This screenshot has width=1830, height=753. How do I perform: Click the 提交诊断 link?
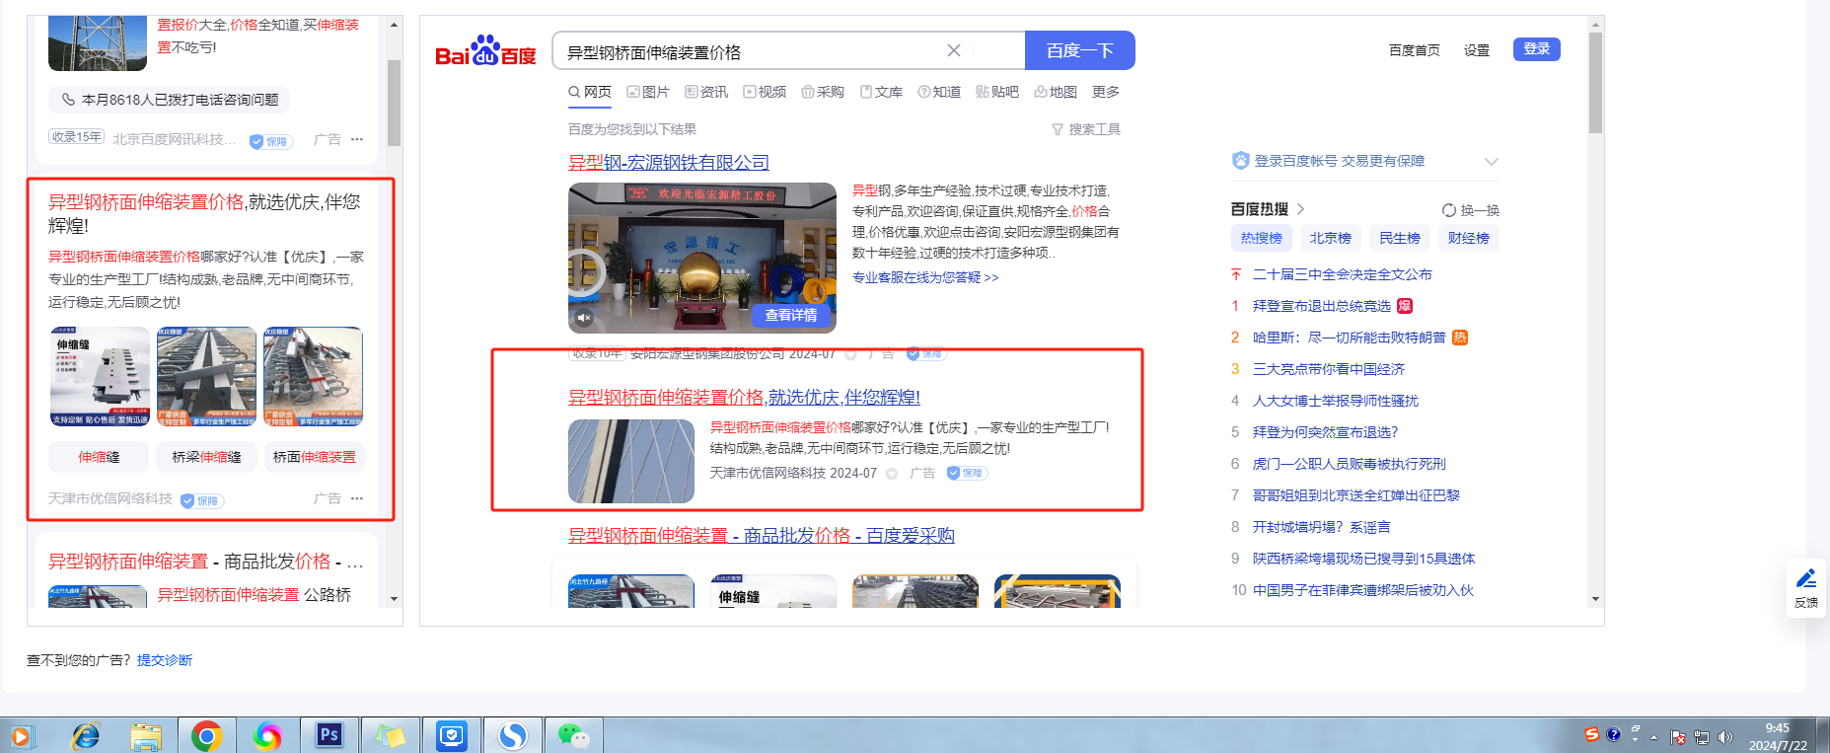164,660
